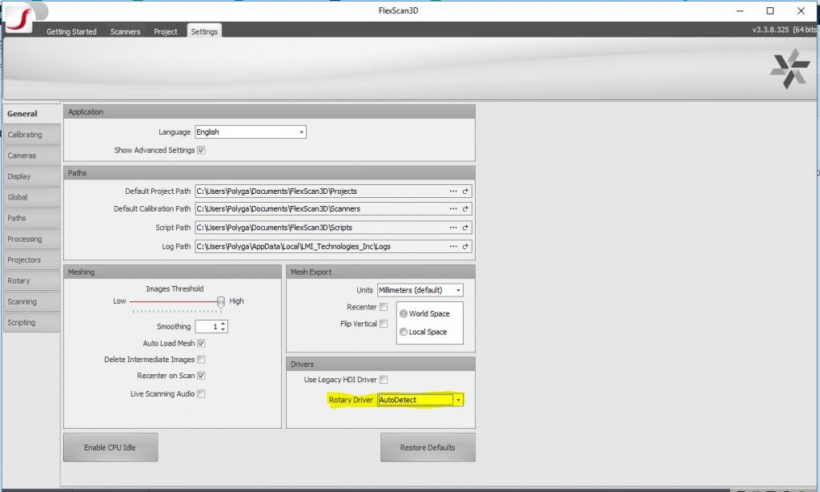Open Default Project Path folder arrow icon
The image size is (820, 492).
465,192
